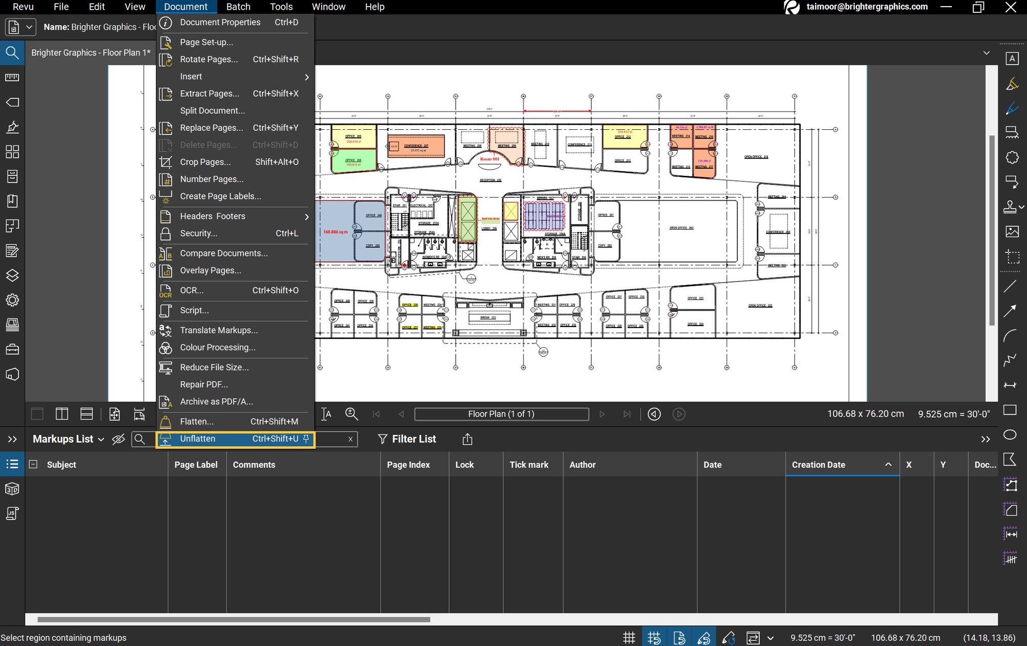
Task: Open the Floor Plan page navigation dropdown
Action: (501, 414)
